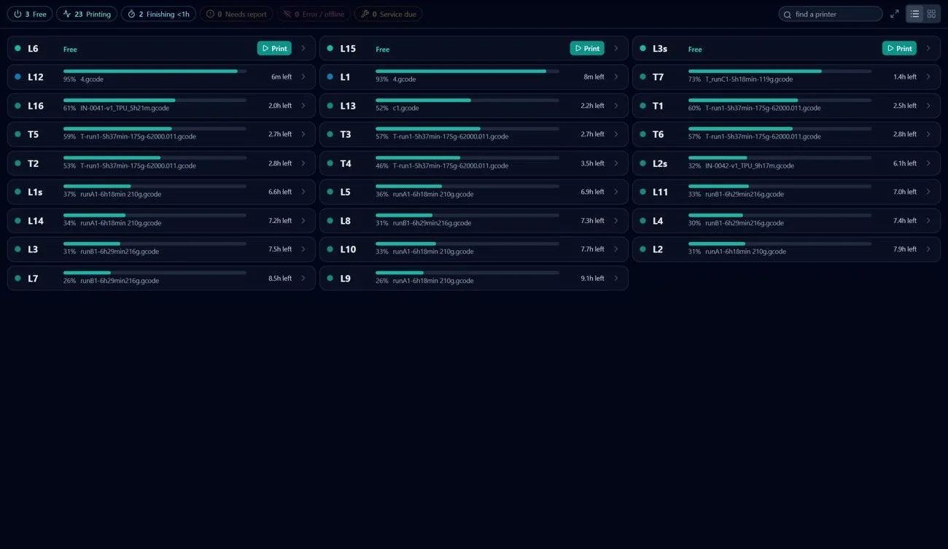Select the Needs report filter
Screen dimensions: 948x549
(236, 14)
